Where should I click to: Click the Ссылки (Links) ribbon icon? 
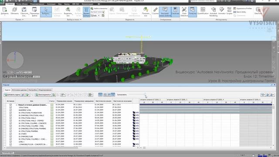[x=155, y=11]
